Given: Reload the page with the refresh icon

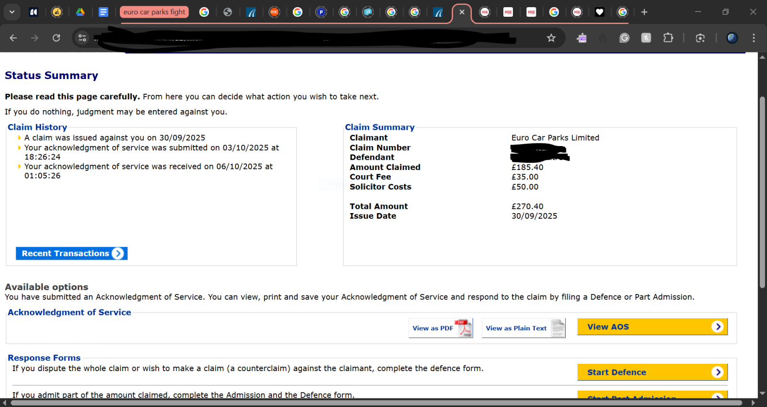Looking at the screenshot, I should pyautogui.click(x=56, y=38).
